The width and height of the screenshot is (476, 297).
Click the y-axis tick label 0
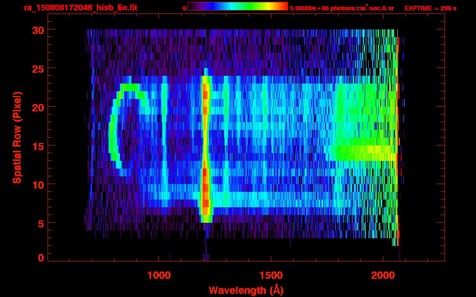41,258
